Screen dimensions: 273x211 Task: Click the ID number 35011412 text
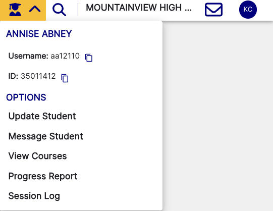click(x=38, y=76)
